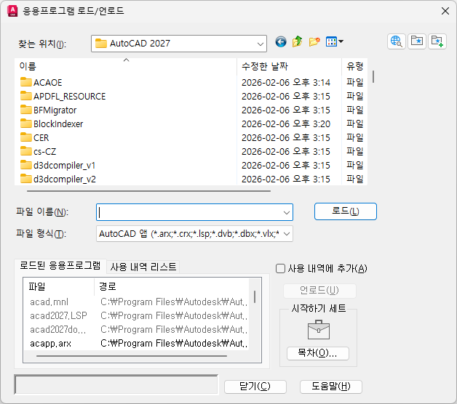457x404 pixels.
Task: Click the AutoCAD app icon in title bar
Action: tap(12, 11)
